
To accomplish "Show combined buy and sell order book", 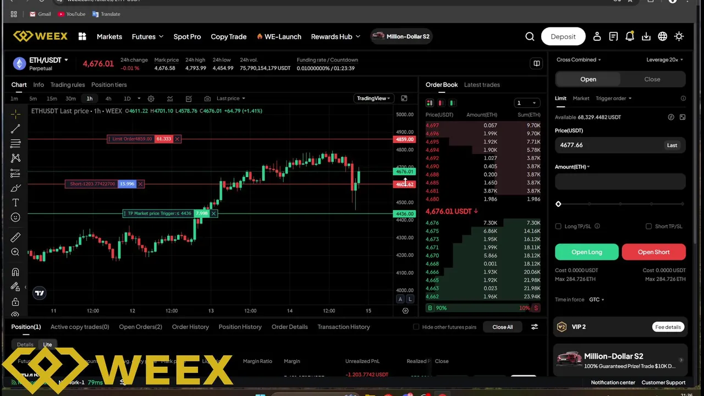I will [x=430, y=103].
